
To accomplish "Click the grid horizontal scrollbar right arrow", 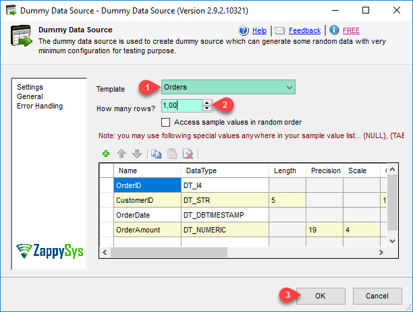I will click(x=381, y=252).
